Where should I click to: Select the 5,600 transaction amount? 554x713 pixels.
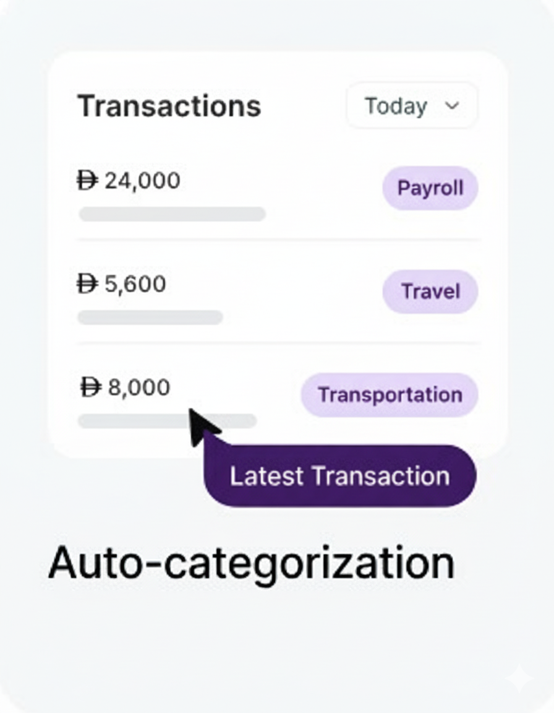click(135, 285)
